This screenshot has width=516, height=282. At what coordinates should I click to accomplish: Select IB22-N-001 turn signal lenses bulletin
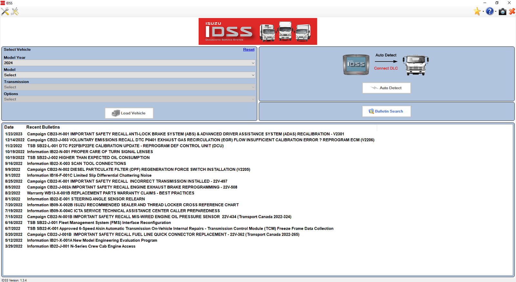point(90,152)
